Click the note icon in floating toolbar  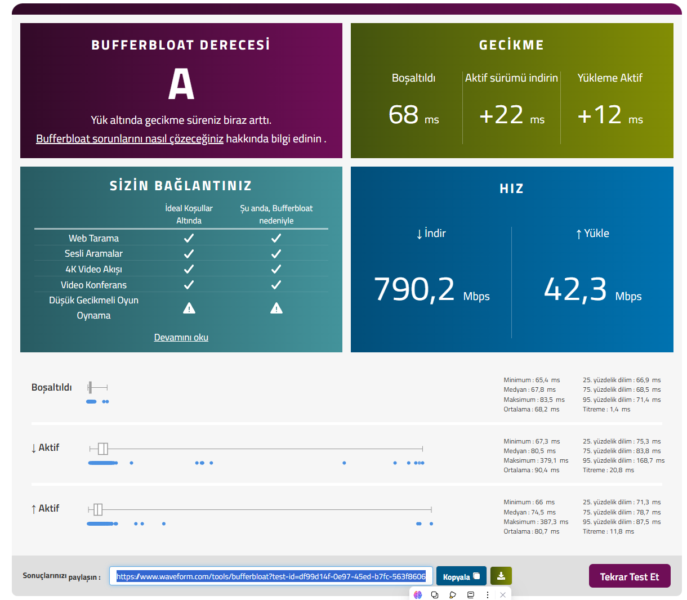coord(471,594)
